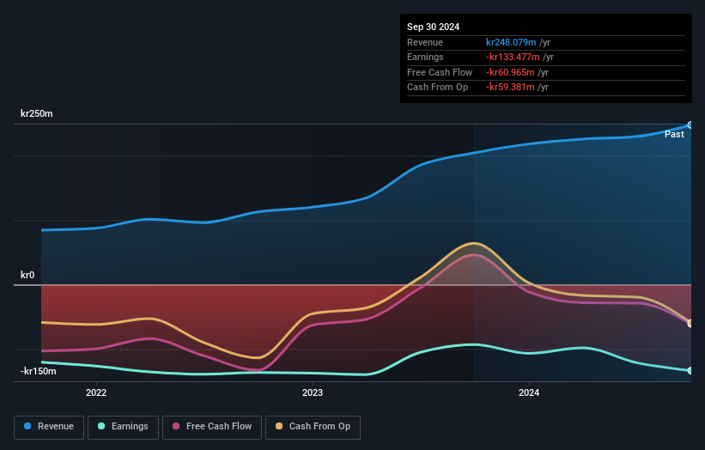Toggle the Cash From Op legend button

(313, 427)
